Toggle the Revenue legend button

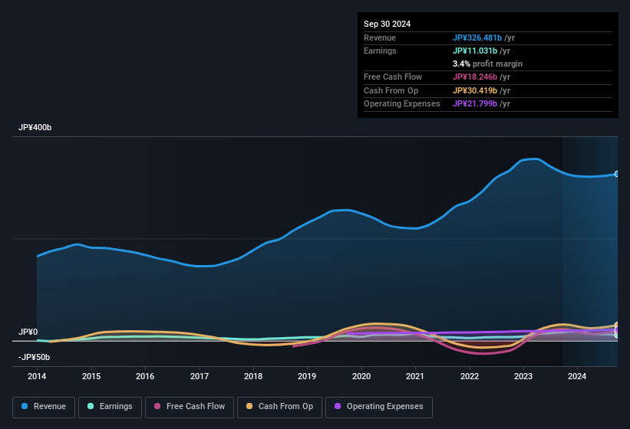(x=44, y=407)
